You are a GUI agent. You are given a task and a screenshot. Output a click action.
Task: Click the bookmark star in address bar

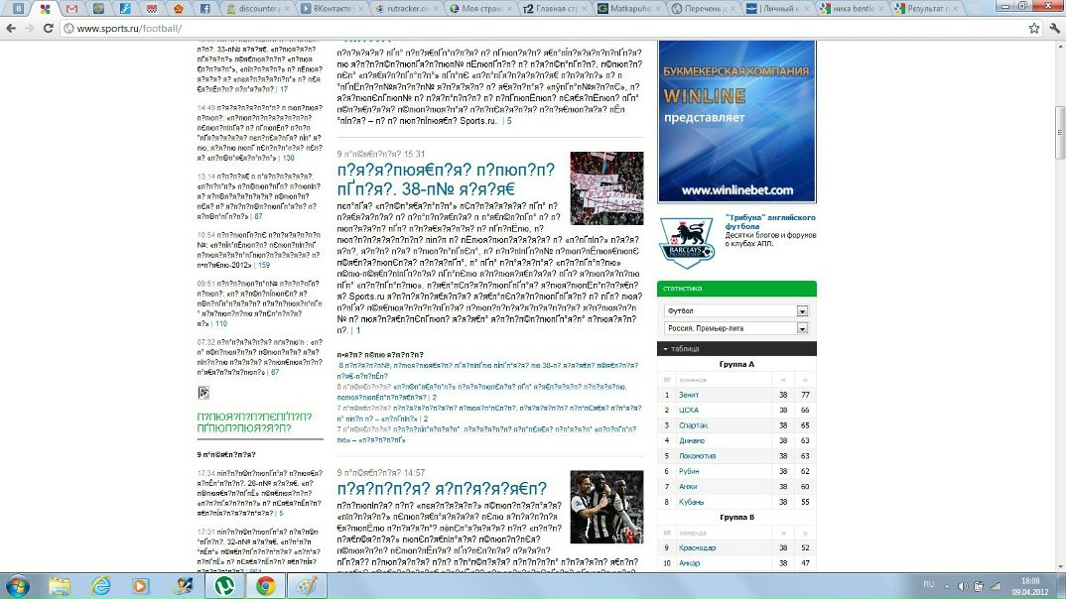pos(1033,28)
